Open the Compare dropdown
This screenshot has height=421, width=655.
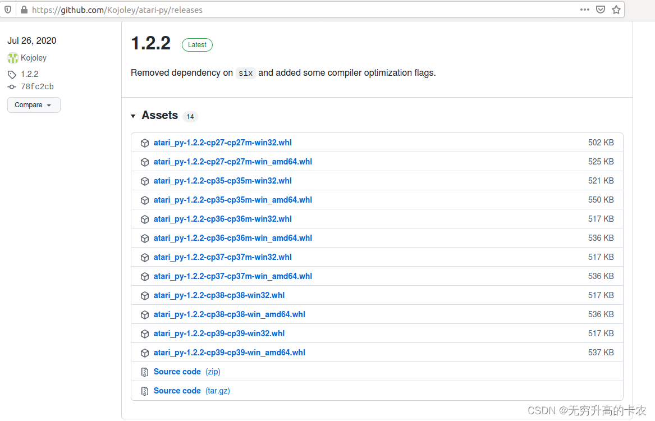34,105
